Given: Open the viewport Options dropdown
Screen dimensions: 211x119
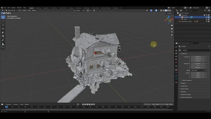Looking at the screenshot, I should pos(170,13).
